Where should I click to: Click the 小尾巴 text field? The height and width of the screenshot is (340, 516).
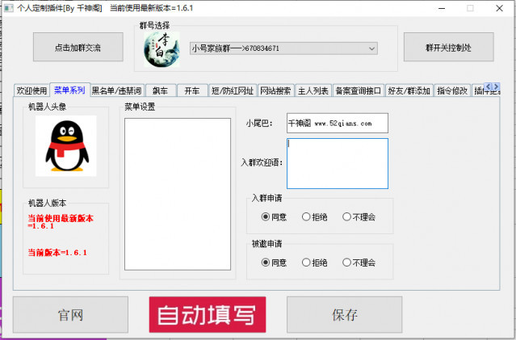(x=338, y=123)
